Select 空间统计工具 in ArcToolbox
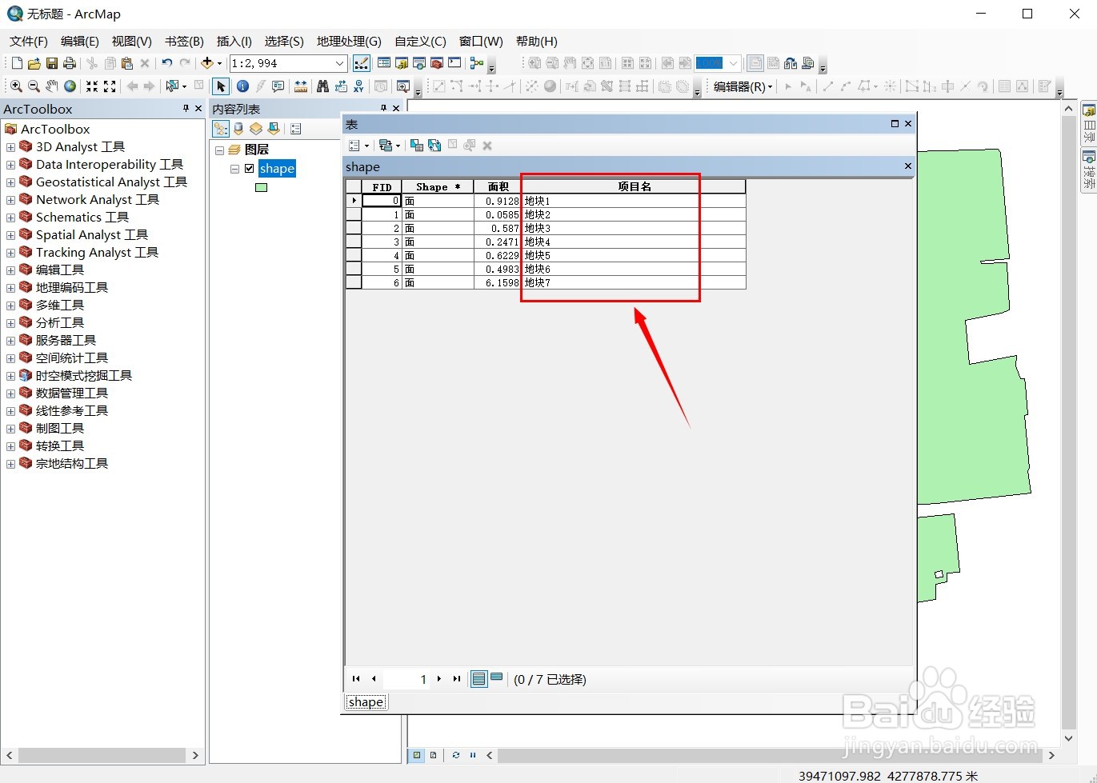1097x783 pixels. (72, 358)
